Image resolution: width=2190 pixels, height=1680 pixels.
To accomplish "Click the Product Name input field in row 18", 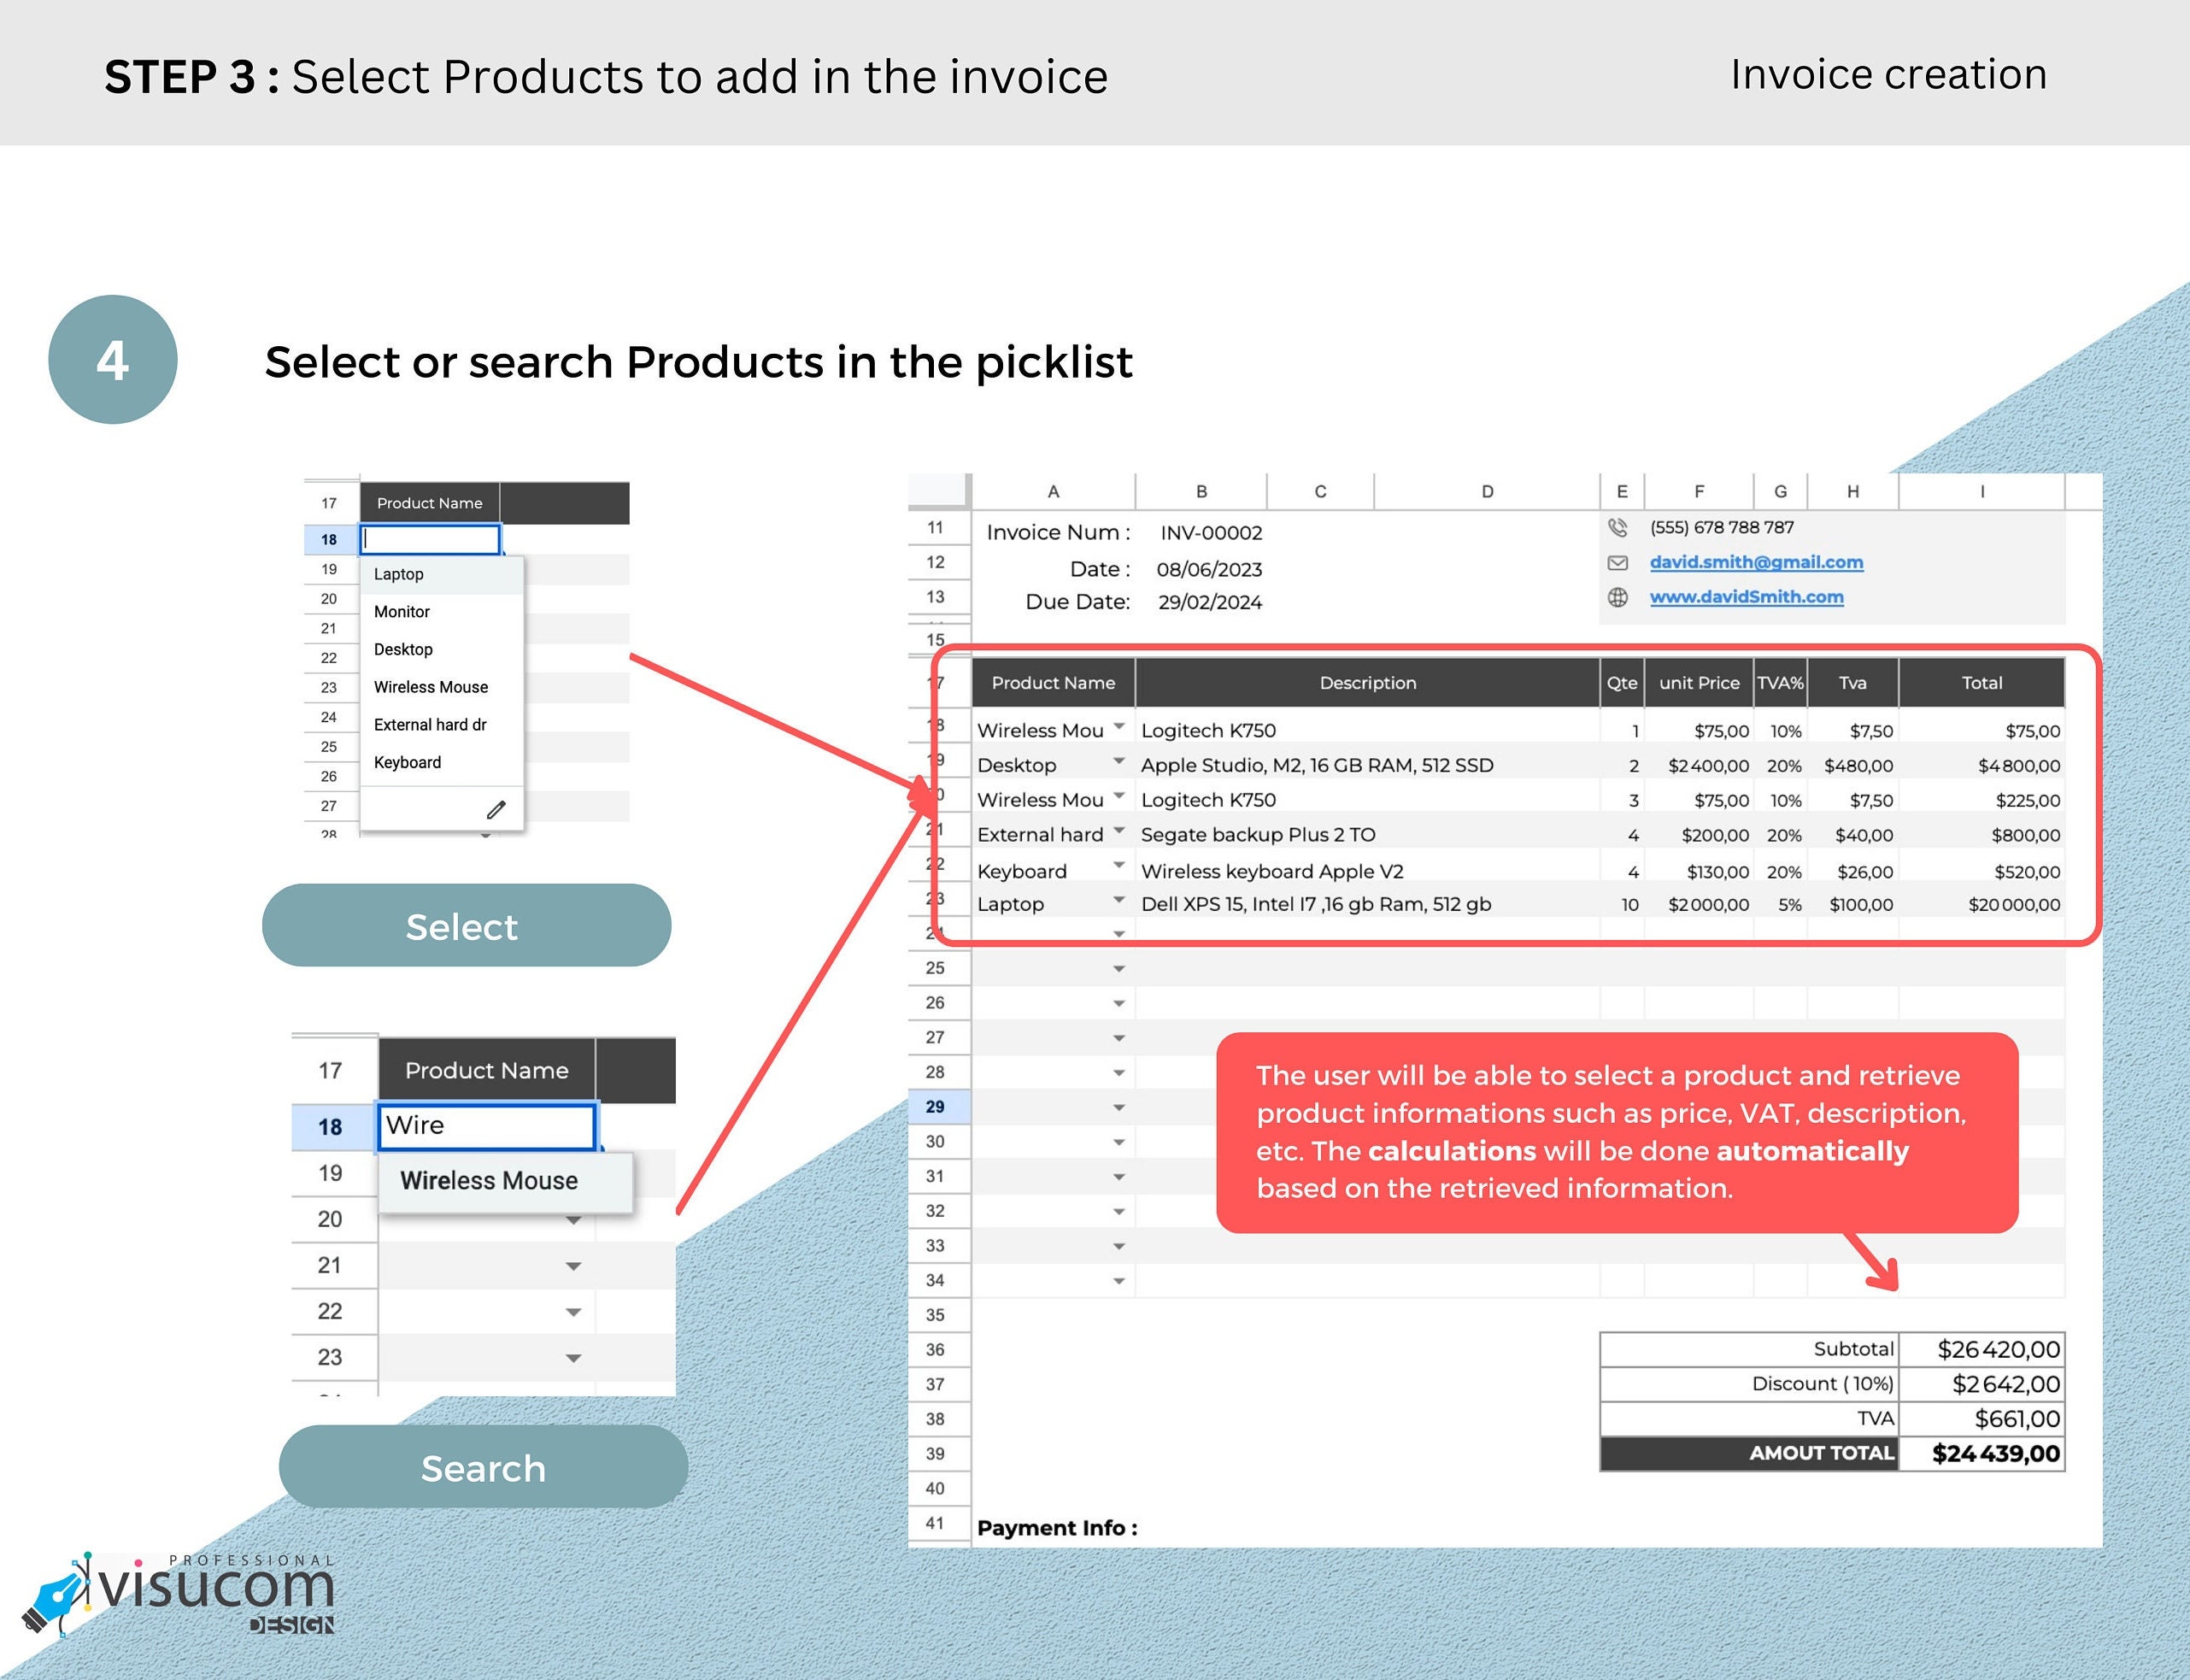I will tap(430, 539).
